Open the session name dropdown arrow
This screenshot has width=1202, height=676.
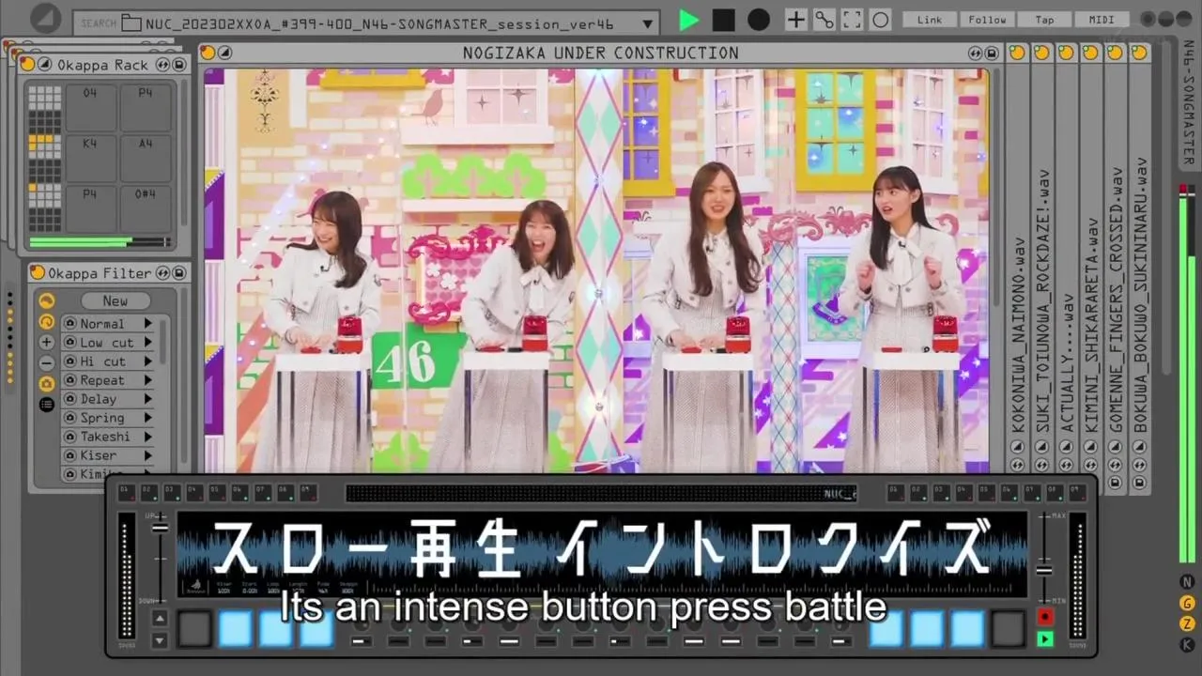648,23
